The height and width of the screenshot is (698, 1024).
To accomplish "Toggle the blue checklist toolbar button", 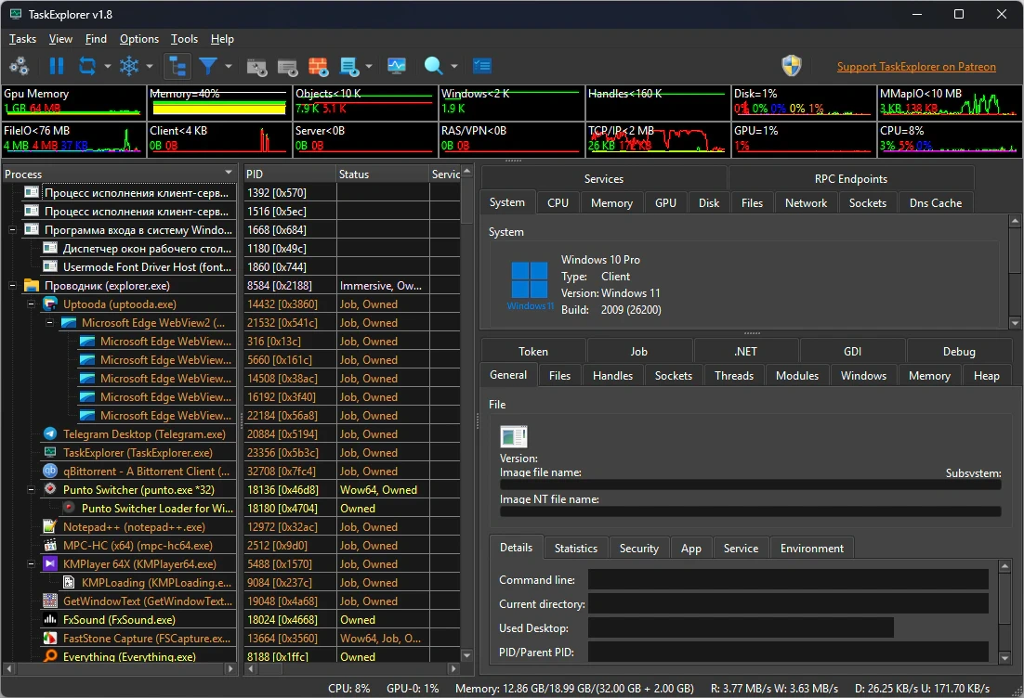I will click(482, 66).
